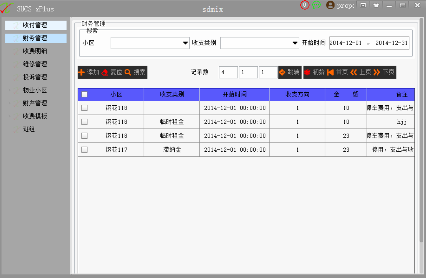Image resolution: width=426 pixels, height=278 pixels.
Task: Check the checkbox for the 钢花117 row
Action: pos(84,149)
